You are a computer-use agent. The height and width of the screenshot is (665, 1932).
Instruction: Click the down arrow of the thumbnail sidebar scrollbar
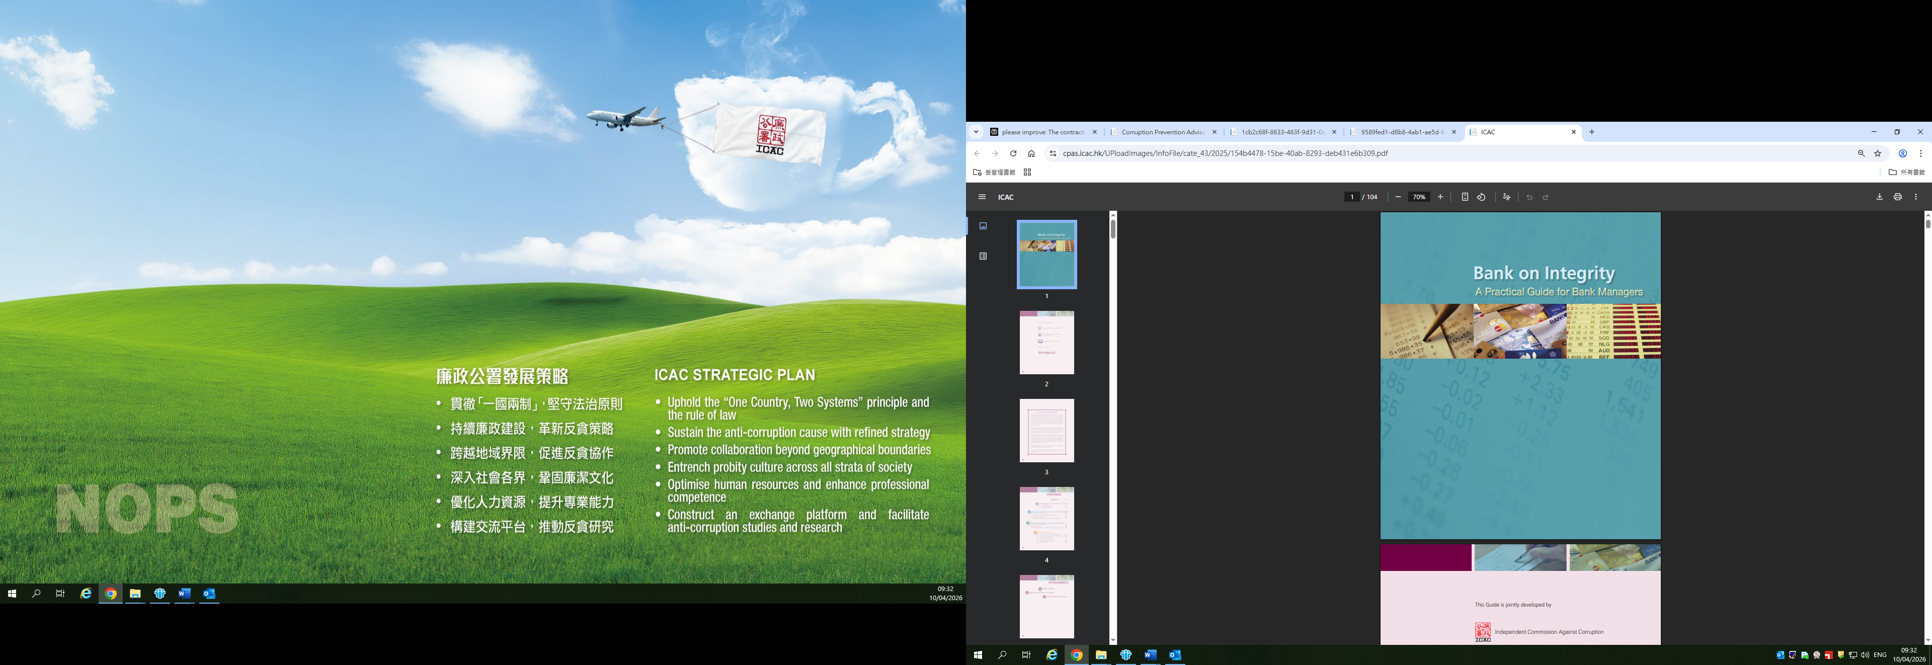pos(1113,641)
